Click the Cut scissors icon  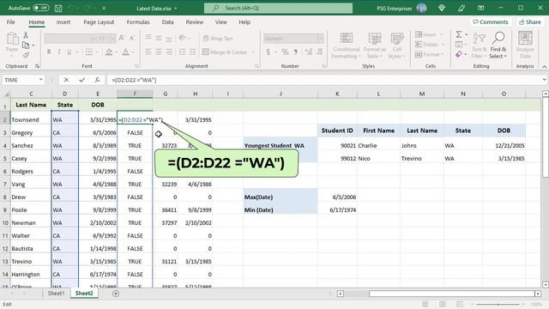[x=26, y=35]
